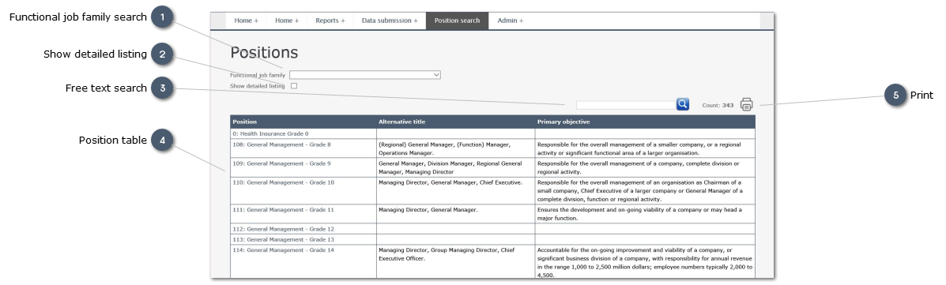Click alternative title starting '(Regional) General Manager'
Screen dimensions: 946x285
pyautogui.click(x=445, y=149)
